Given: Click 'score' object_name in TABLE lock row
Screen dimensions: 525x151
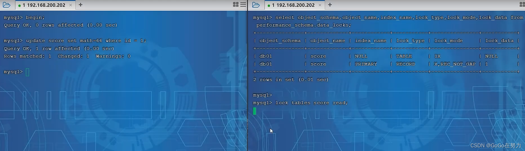Looking at the screenshot, I should 318,56.
